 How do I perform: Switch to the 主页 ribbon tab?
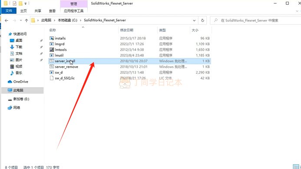click(x=23, y=11)
